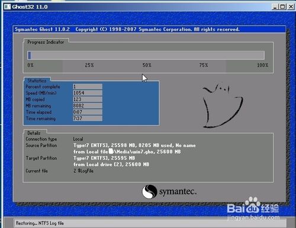Click the restore progress bar
296x228 pixels.
(146, 55)
